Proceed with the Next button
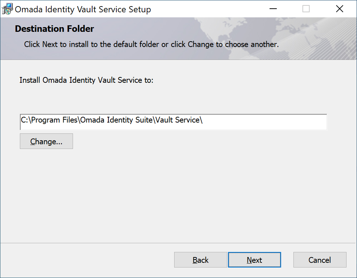This screenshot has height=278, width=357. pyautogui.click(x=254, y=260)
